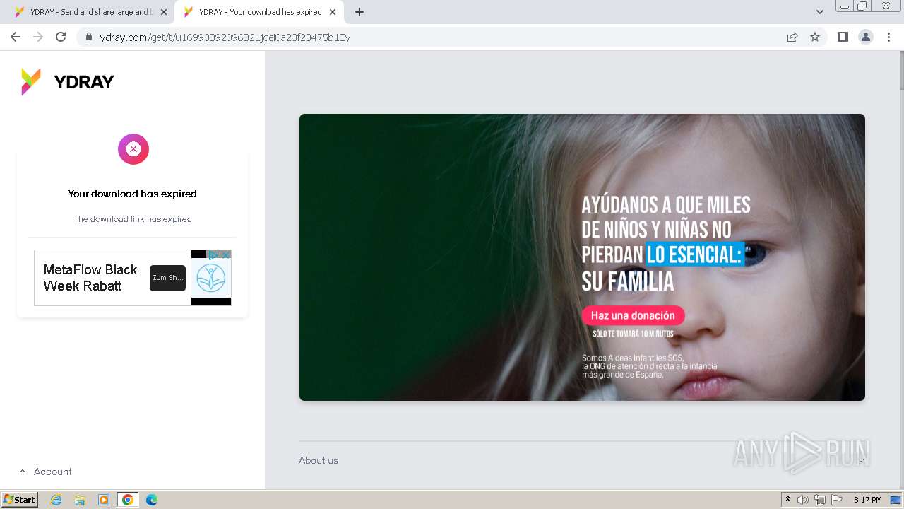Toggle the browser side panel
Screen dimensions: 904x509
pyautogui.click(x=843, y=37)
